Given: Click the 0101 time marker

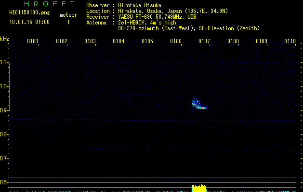Looking at the screenshot, I should [x=33, y=41].
